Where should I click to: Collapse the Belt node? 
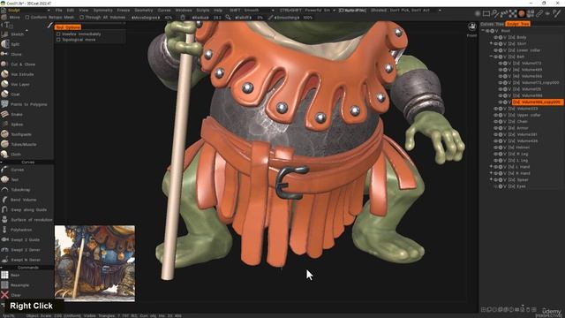pos(491,57)
